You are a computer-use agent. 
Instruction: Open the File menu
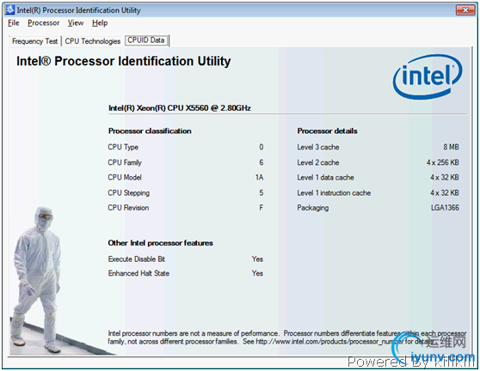14,23
